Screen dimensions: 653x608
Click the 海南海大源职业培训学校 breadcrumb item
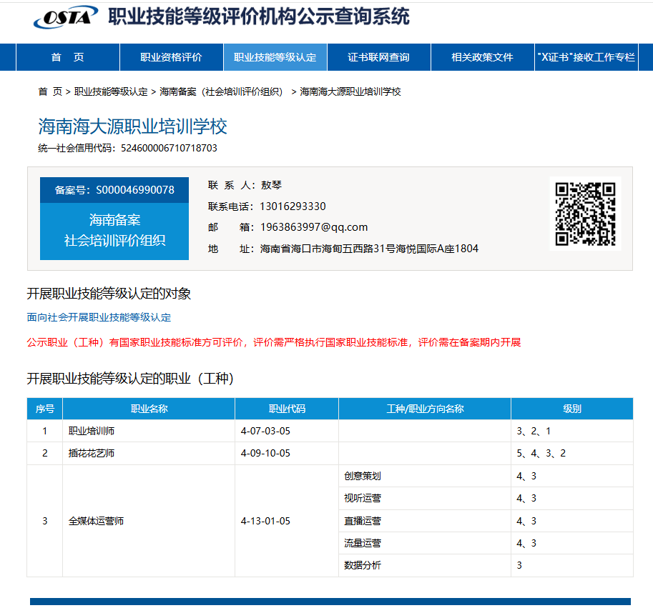[350, 91]
